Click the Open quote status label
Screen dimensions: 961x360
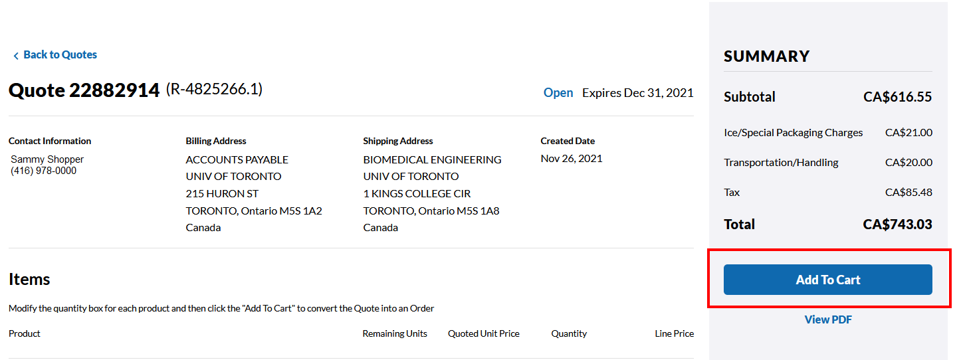tap(558, 92)
